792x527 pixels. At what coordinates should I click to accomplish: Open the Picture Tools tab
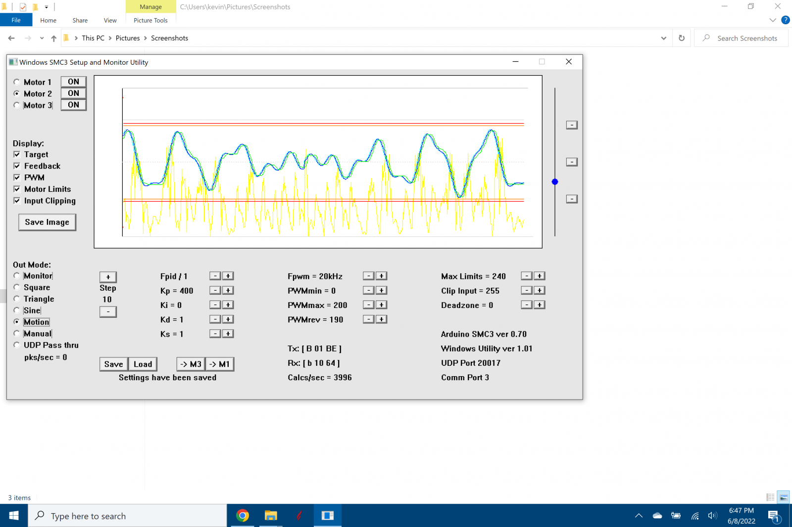click(x=150, y=20)
